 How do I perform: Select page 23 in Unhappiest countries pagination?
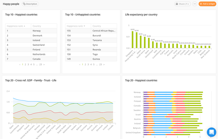pyautogui.click(x=101, y=64)
